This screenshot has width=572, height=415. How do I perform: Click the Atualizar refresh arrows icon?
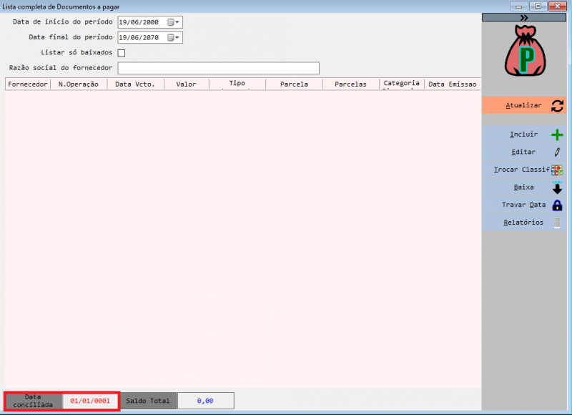pos(557,106)
